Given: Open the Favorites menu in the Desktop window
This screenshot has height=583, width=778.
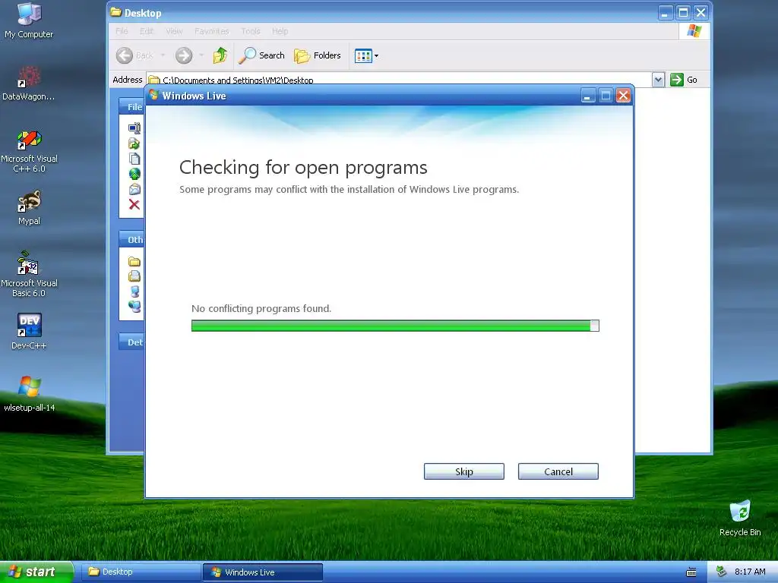Looking at the screenshot, I should coord(212,30).
